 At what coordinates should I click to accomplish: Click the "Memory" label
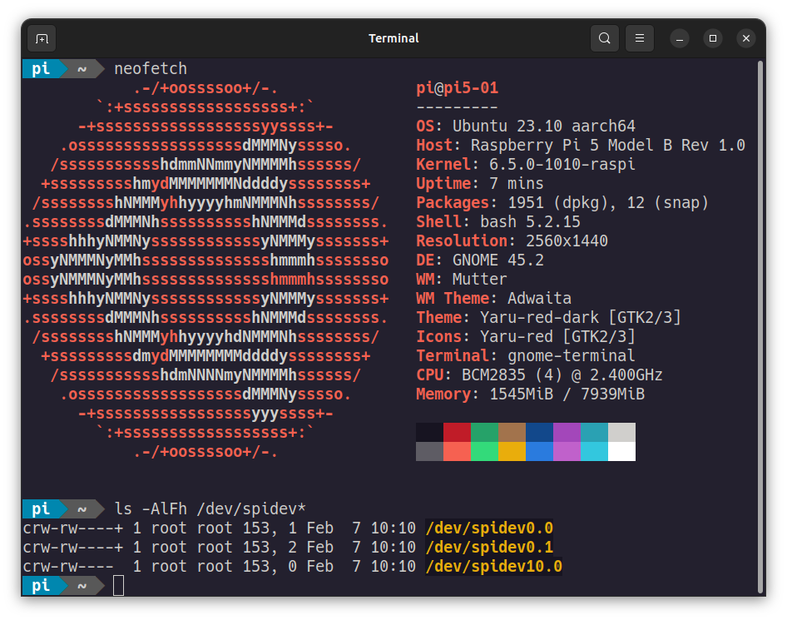click(x=443, y=394)
